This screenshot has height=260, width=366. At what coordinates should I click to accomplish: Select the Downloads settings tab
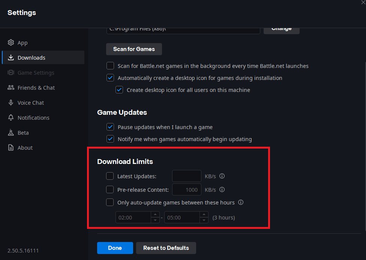pyautogui.click(x=43, y=57)
